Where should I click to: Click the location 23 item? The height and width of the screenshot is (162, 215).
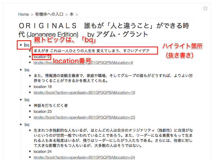42,111
